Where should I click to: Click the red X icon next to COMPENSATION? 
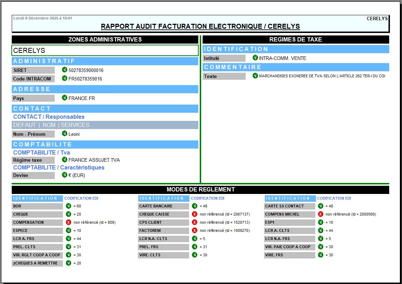(68, 222)
